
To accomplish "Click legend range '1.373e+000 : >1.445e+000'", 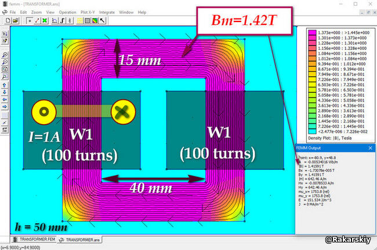I will click(343, 32).
